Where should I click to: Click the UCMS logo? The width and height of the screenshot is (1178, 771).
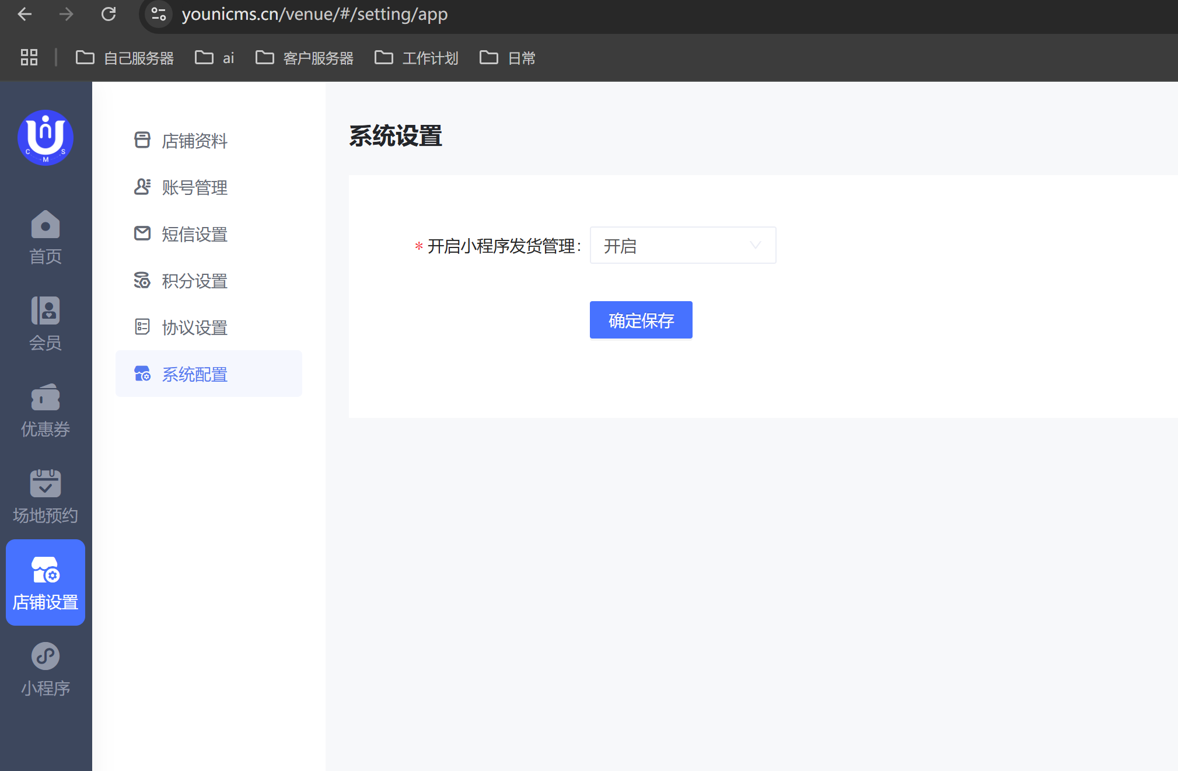(x=46, y=138)
